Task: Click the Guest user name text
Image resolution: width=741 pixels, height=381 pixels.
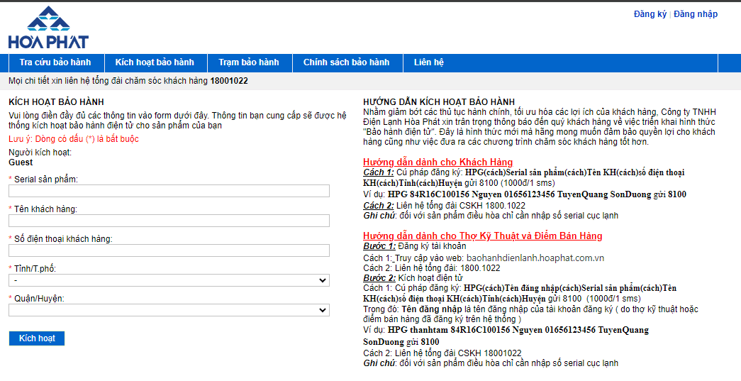Action: pyautogui.click(x=21, y=162)
